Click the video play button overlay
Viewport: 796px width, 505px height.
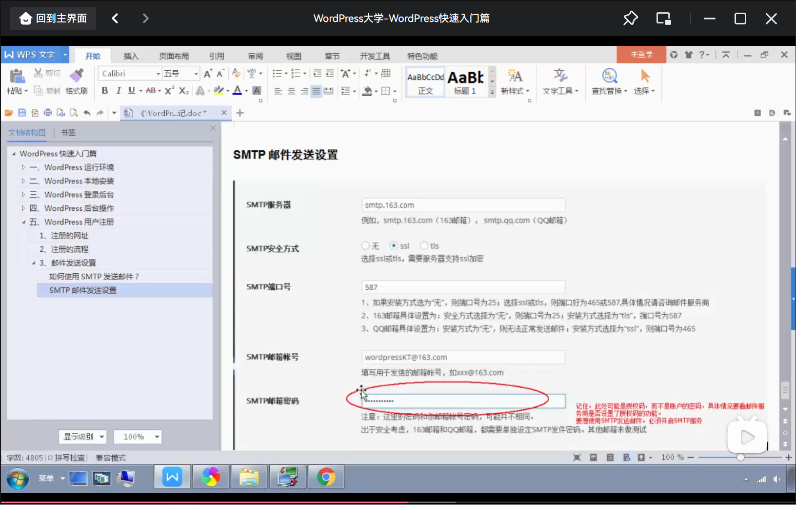[x=747, y=437]
